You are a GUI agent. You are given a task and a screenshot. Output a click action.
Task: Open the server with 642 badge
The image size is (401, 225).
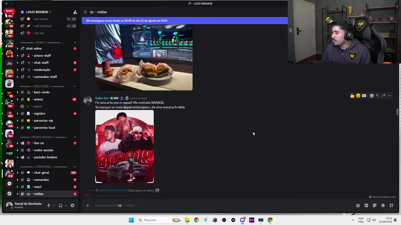9,43
